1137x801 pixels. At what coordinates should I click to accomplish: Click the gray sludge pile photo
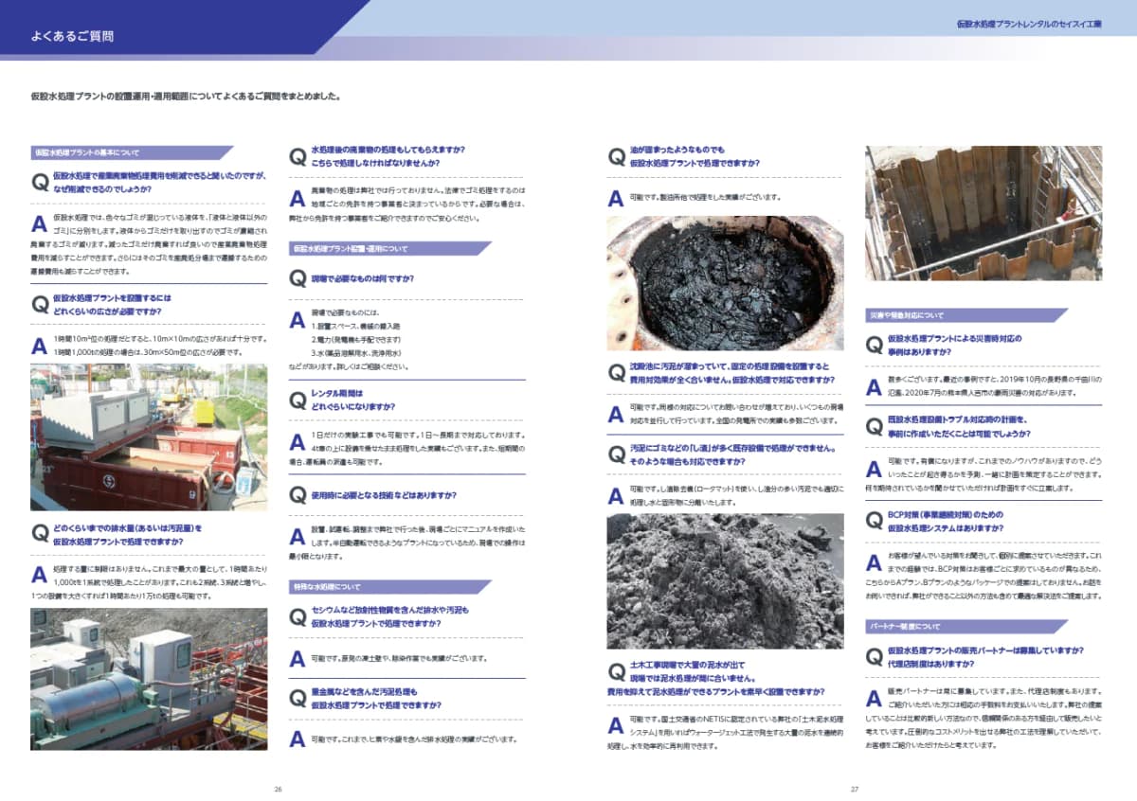click(x=725, y=581)
